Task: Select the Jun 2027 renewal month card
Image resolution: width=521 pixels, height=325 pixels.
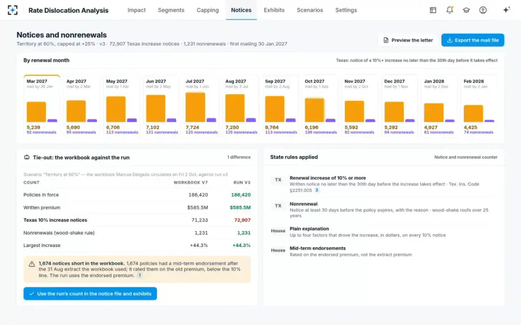Action: point(161,106)
